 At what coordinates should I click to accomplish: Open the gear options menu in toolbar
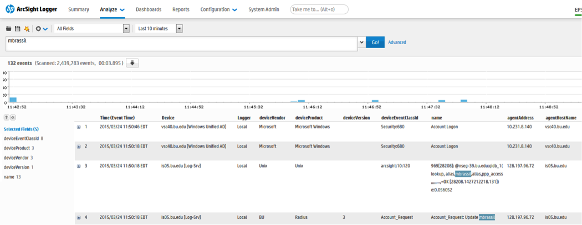(42, 29)
